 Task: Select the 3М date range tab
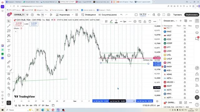27,105
